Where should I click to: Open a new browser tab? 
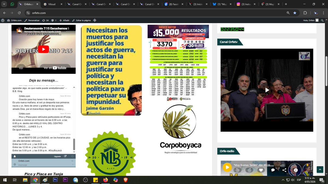pyautogui.click(x=286, y=4)
